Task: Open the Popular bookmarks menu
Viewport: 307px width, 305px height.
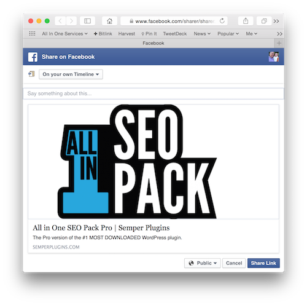Action: pos(228,34)
